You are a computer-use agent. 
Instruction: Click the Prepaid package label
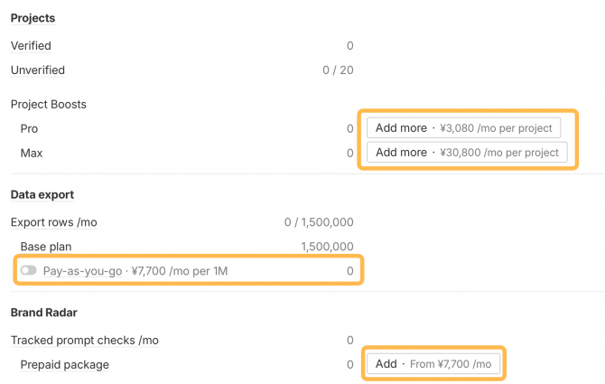click(x=64, y=364)
